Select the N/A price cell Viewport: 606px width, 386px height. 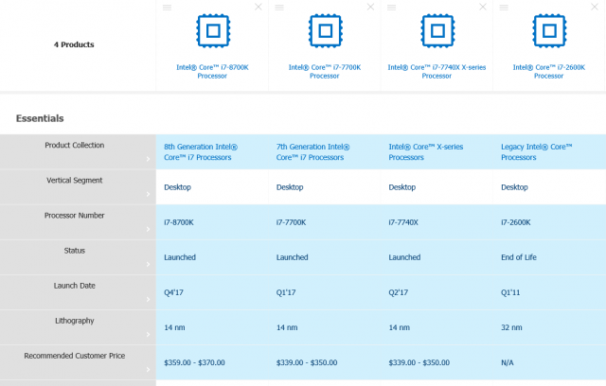549,363
